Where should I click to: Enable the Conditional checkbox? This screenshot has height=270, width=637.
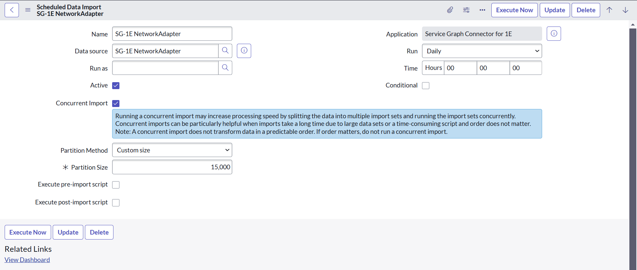point(426,85)
